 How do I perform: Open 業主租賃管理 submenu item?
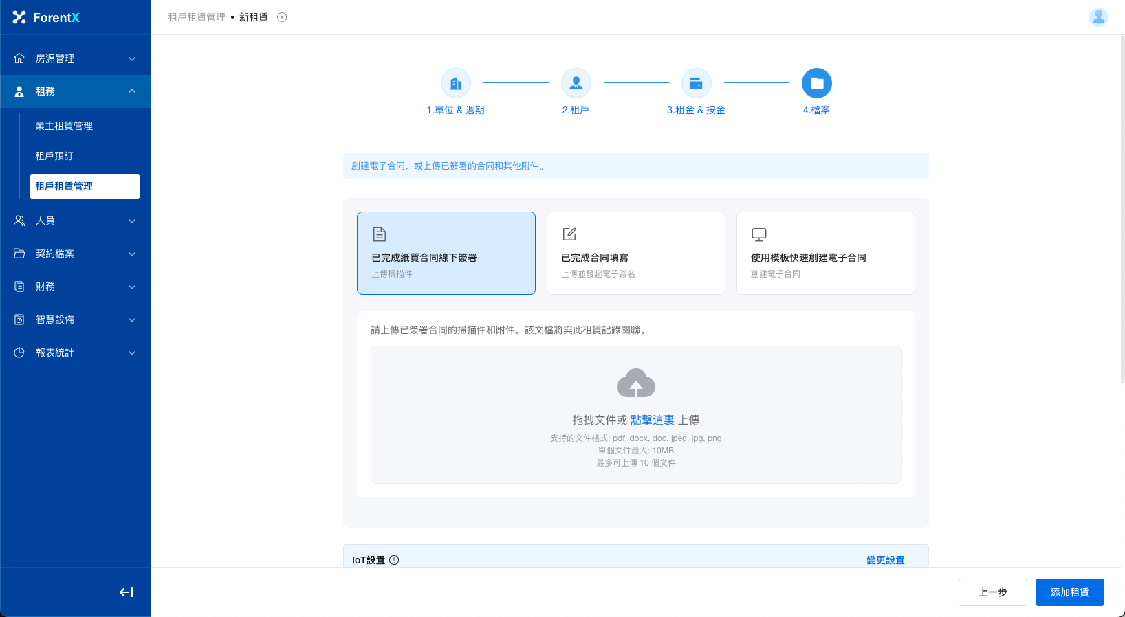(x=64, y=126)
